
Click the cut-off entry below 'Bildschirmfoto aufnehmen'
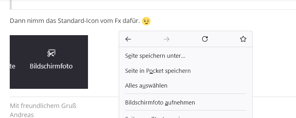pyautogui.click(x=186, y=116)
